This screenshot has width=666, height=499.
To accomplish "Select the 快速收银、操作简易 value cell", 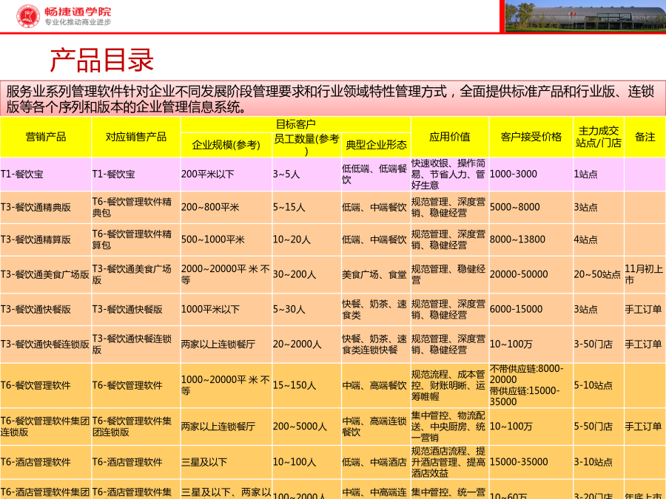I will [x=450, y=174].
